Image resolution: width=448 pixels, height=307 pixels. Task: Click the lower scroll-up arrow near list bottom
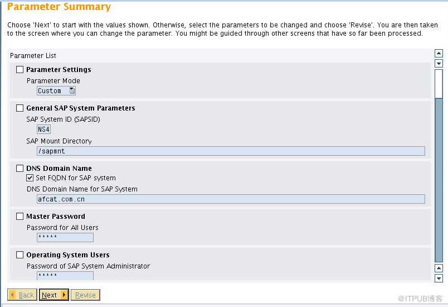pos(439,268)
